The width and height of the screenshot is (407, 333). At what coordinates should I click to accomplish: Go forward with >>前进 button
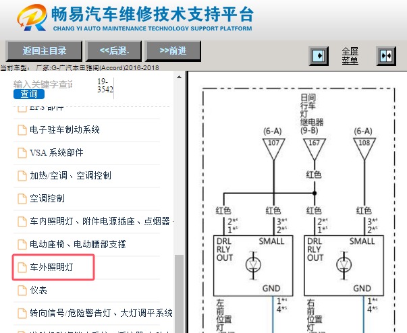pyautogui.click(x=173, y=51)
